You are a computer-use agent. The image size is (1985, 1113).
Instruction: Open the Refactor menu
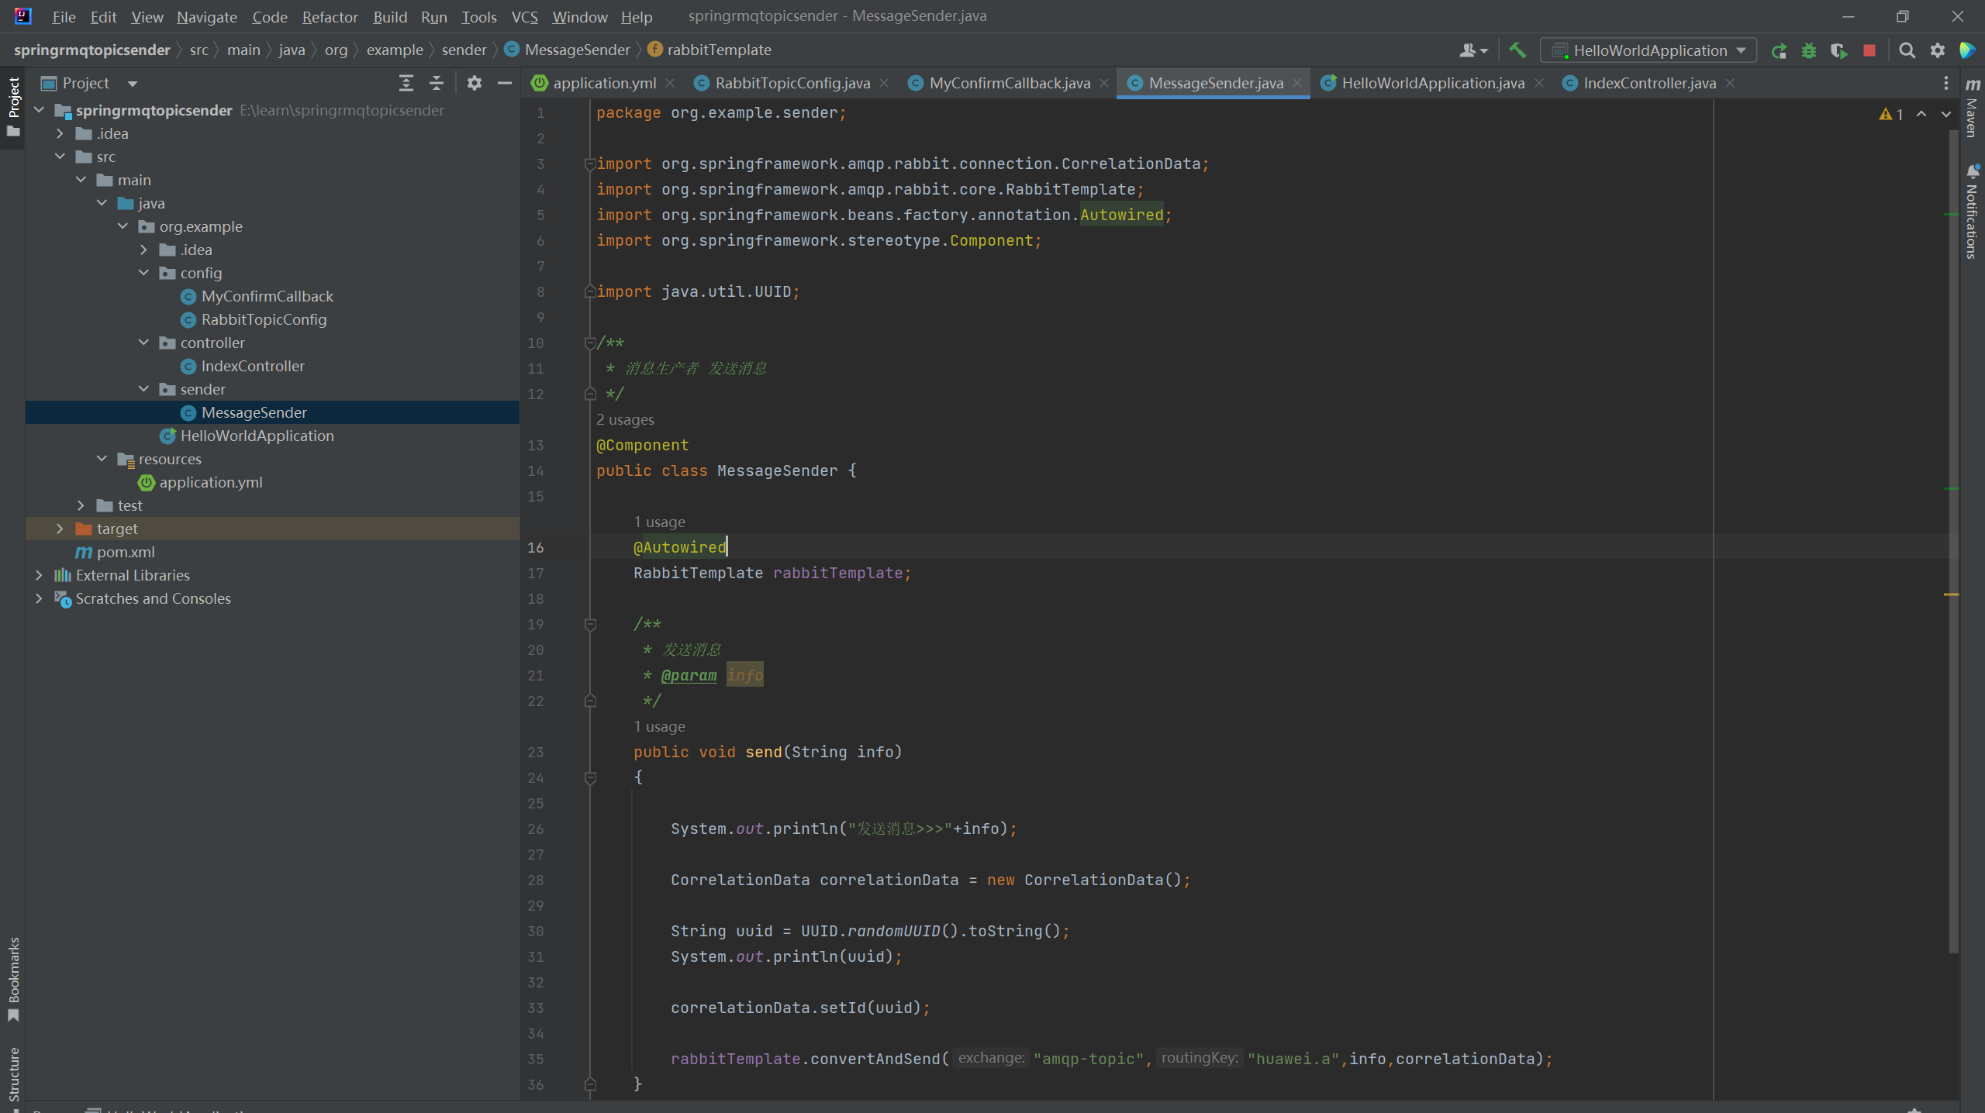pos(330,16)
